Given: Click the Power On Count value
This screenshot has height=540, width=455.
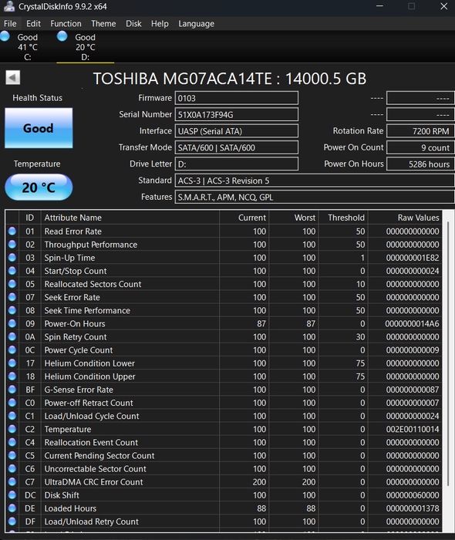Looking at the screenshot, I should pyautogui.click(x=420, y=148).
